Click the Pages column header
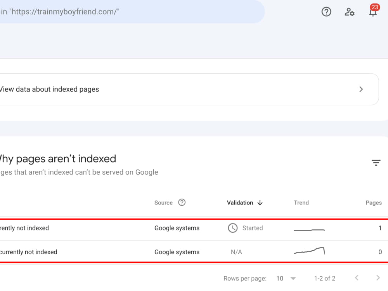Viewport: 388px width, 291px height. tap(373, 203)
